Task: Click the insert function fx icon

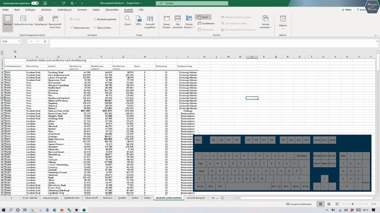Action: 45,41
